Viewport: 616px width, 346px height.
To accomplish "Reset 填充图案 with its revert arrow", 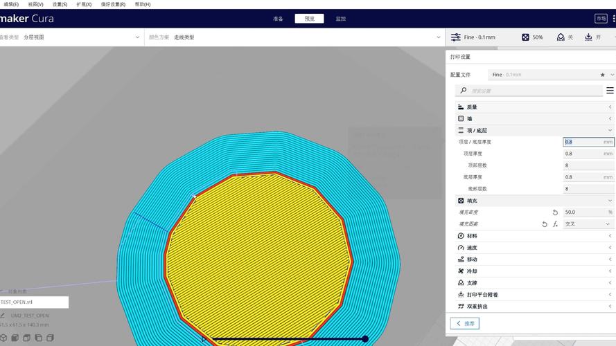I will point(545,224).
